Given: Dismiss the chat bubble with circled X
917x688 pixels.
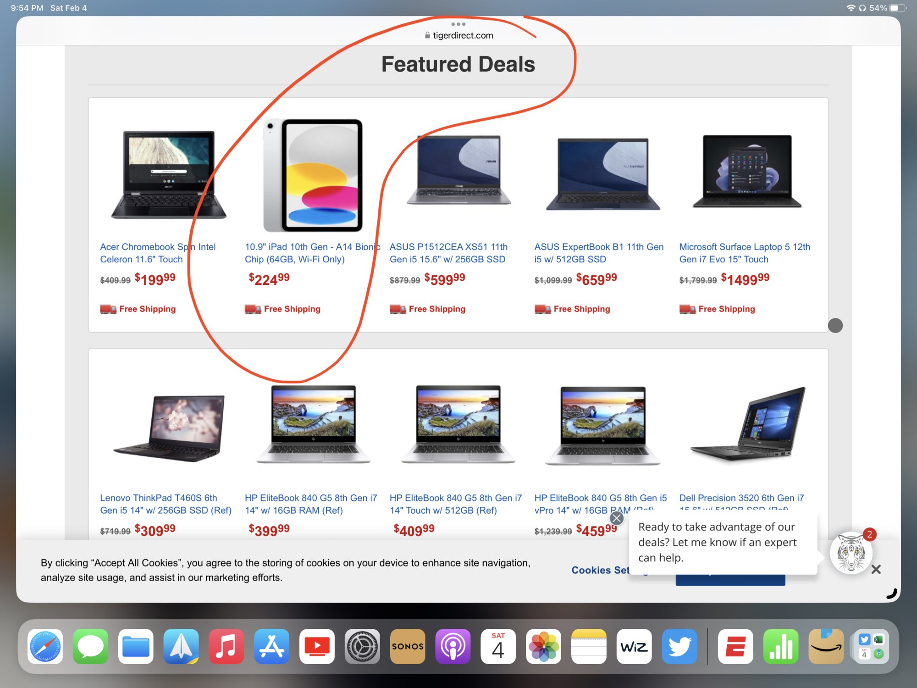Looking at the screenshot, I should (617, 518).
